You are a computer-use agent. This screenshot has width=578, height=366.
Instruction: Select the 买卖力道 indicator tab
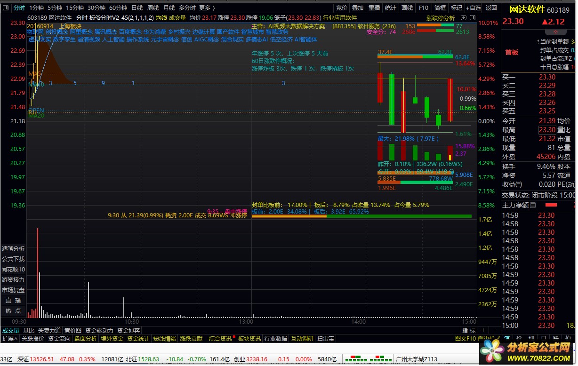click(49, 331)
